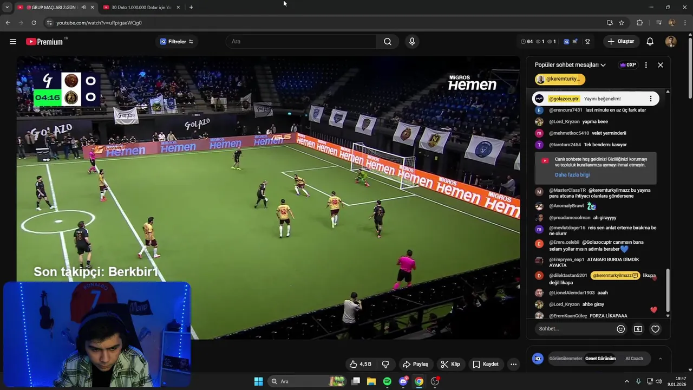Open Chrome profile avatar
This screenshot has width=693, height=390.
tap(672, 23)
